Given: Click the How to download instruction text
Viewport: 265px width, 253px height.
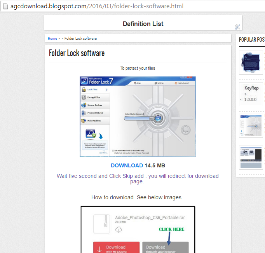Looking at the screenshot, I should pos(137,197).
